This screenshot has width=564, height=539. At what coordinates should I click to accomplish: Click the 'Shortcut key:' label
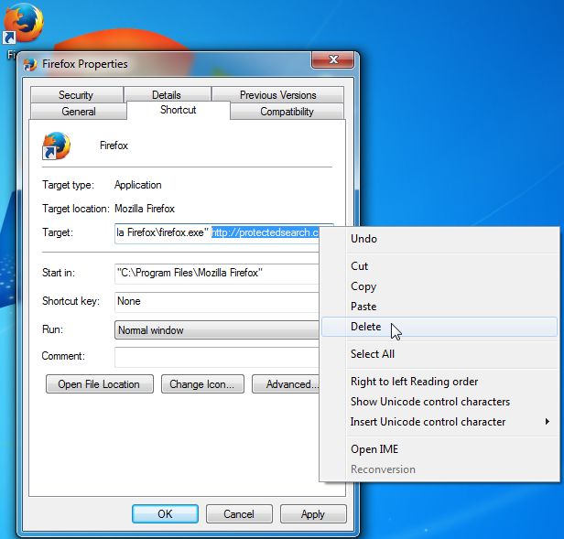click(x=70, y=300)
